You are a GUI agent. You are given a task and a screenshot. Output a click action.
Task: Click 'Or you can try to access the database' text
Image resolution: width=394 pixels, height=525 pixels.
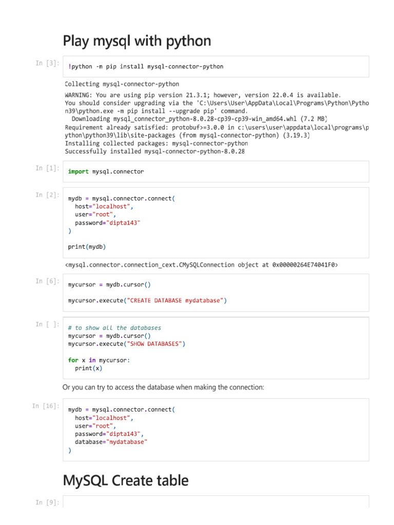[163, 388]
